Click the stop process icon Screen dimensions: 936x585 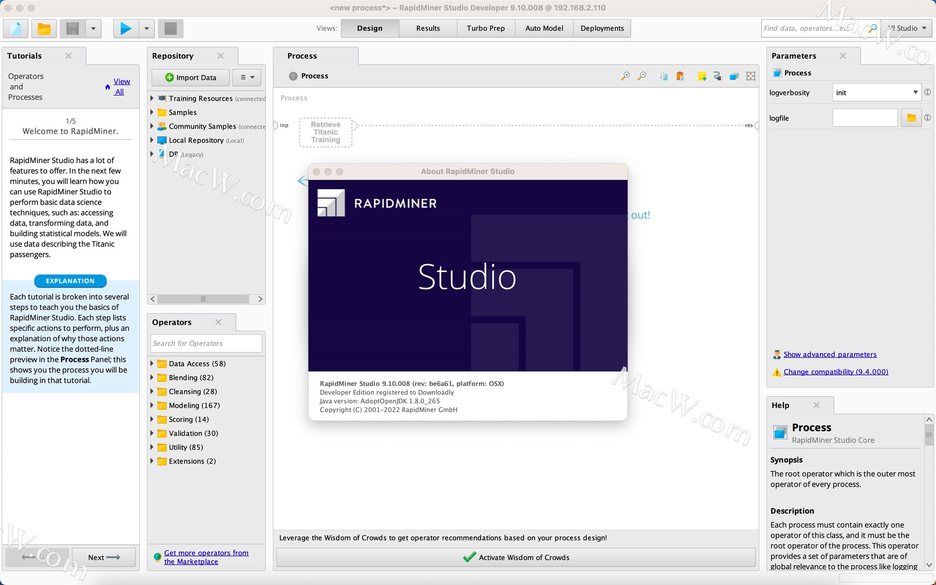pos(170,29)
